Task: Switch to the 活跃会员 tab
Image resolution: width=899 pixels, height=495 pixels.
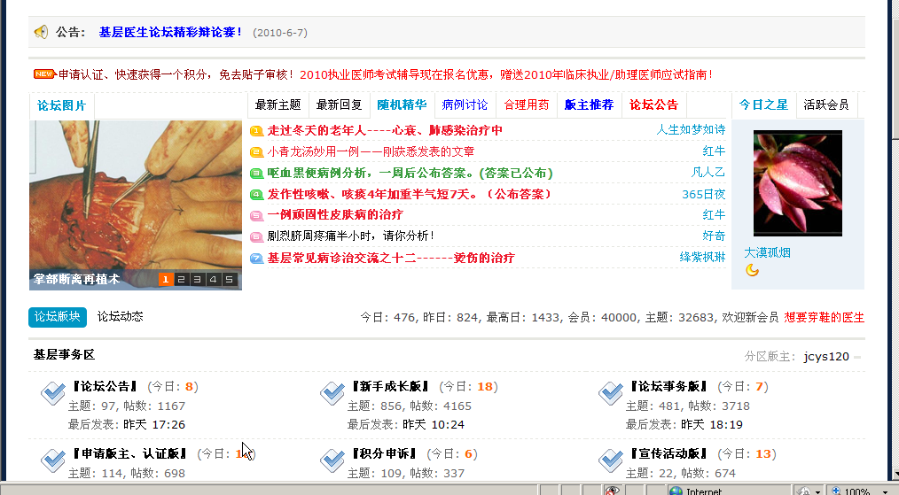Action: pyautogui.click(x=825, y=104)
